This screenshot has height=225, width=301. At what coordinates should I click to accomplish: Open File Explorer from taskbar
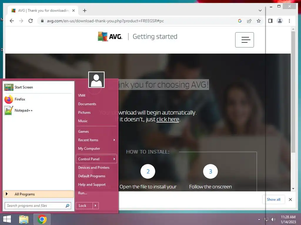(x=24, y=219)
